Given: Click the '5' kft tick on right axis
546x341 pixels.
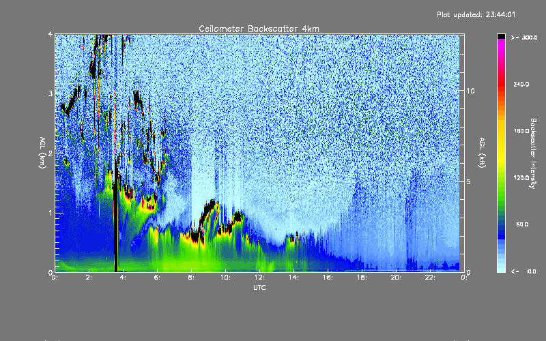Looking at the screenshot, I should [x=469, y=181].
